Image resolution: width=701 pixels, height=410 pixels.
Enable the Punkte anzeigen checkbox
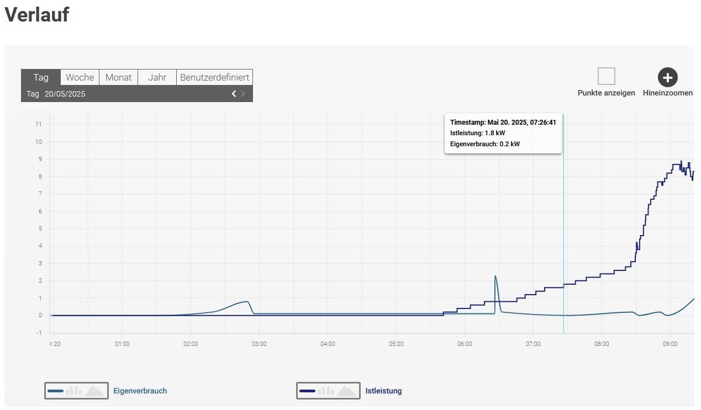(x=606, y=76)
